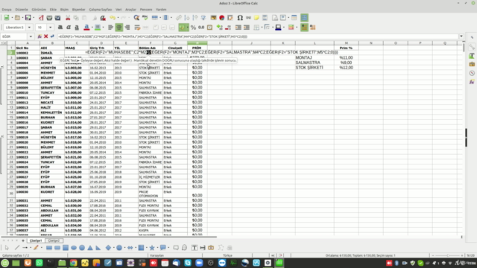Click the Bold formatting icon
This screenshot has width=477, height=268.
60,28
